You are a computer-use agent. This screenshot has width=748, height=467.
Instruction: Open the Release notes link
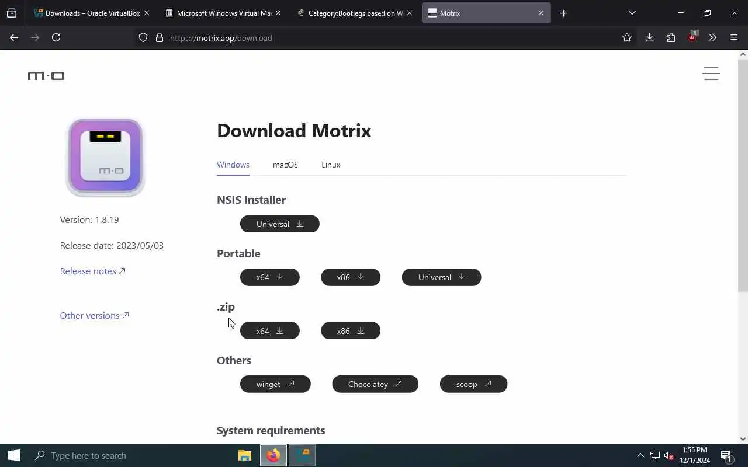pyautogui.click(x=93, y=271)
